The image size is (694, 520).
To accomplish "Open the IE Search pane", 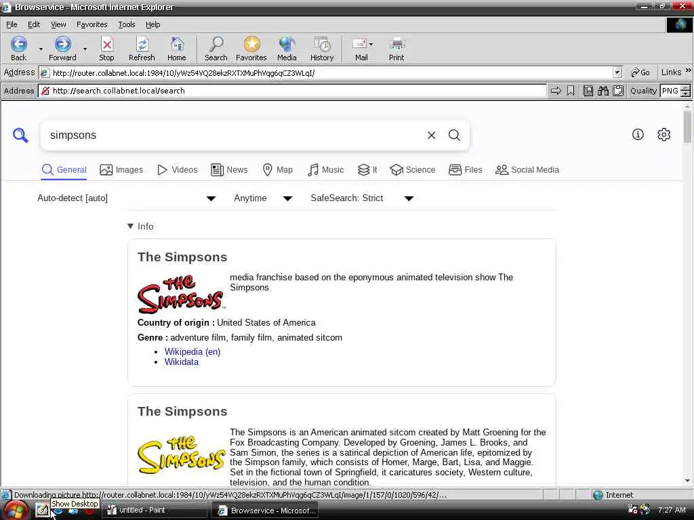I will point(216,49).
